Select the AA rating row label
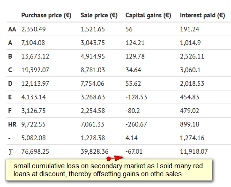This screenshot has height=187, width=231. (12, 29)
